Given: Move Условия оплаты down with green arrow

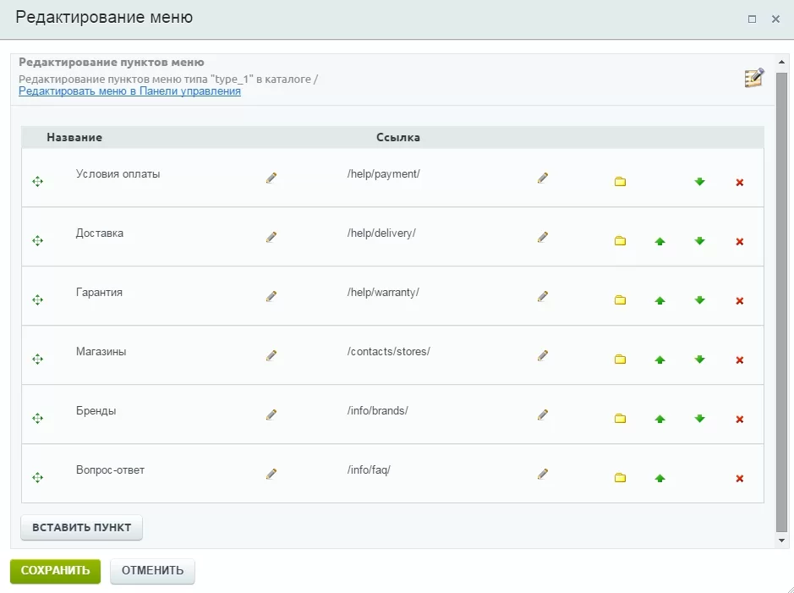Looking at the screenshot, I should tap(700, 182).
